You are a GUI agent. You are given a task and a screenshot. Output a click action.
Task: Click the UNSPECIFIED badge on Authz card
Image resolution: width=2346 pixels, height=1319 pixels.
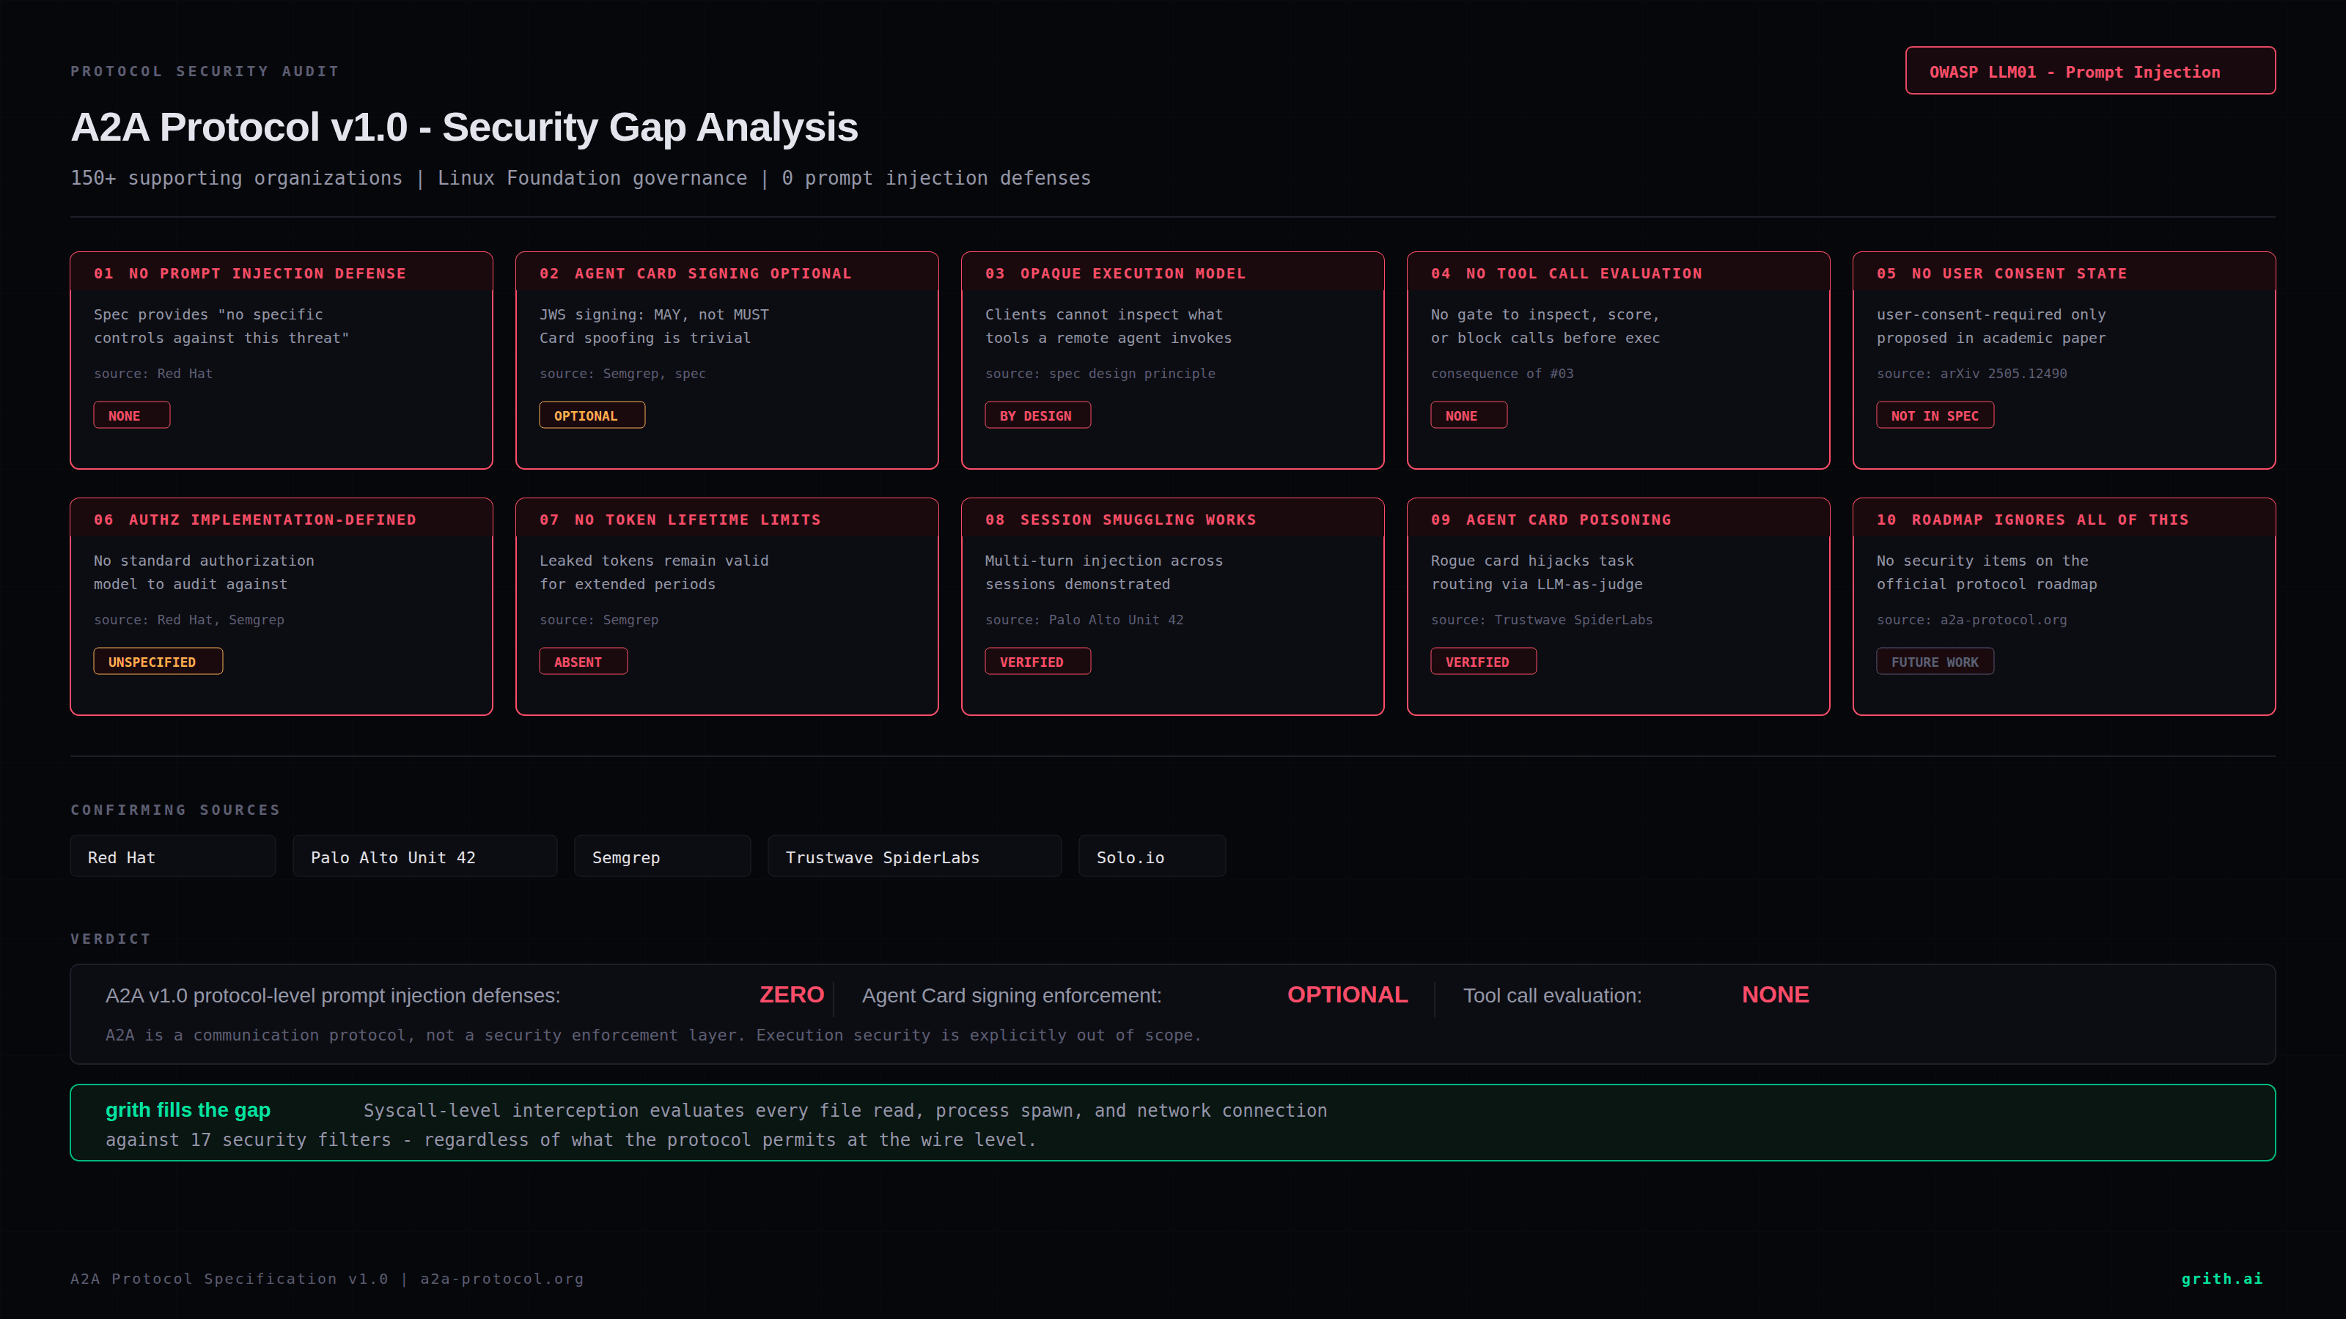pos(158,661)
